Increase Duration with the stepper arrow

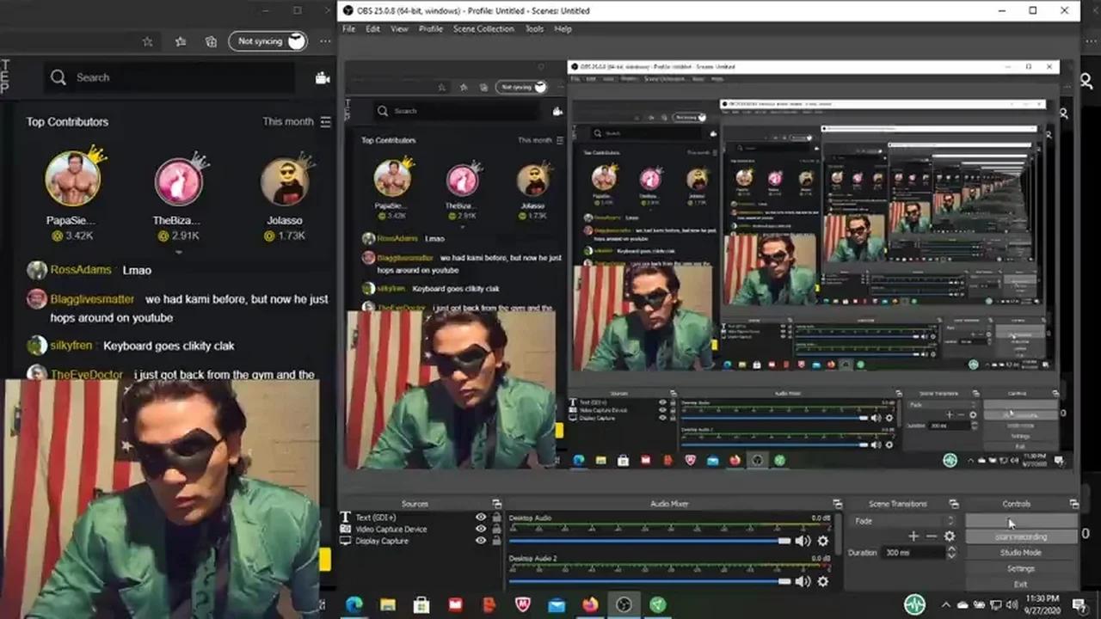click(950, 549)
